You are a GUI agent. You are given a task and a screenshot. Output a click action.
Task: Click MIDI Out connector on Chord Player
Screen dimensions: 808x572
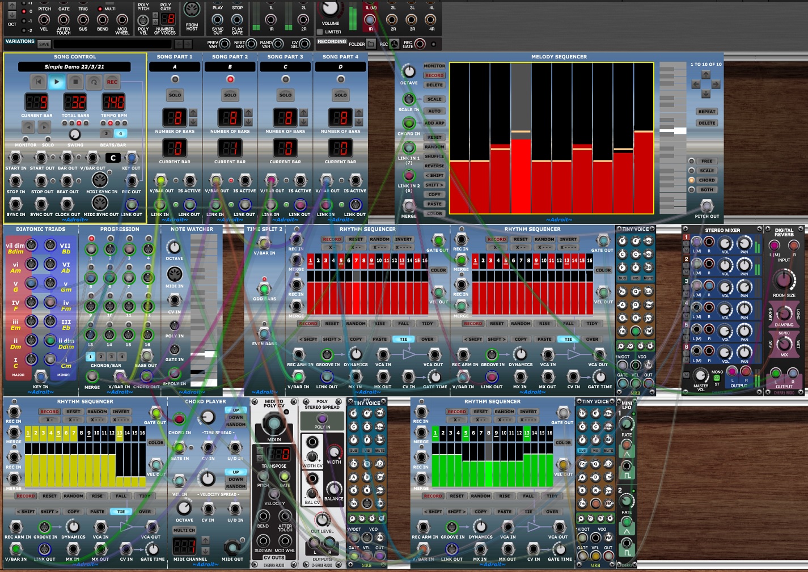pyautogui.click(x=232, y=547)
